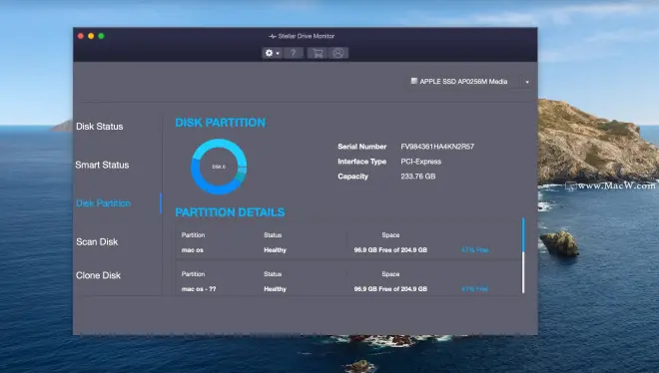Click the drive icon beside APPLE SSD
The image size is (659, 373).
coord(414,81)
